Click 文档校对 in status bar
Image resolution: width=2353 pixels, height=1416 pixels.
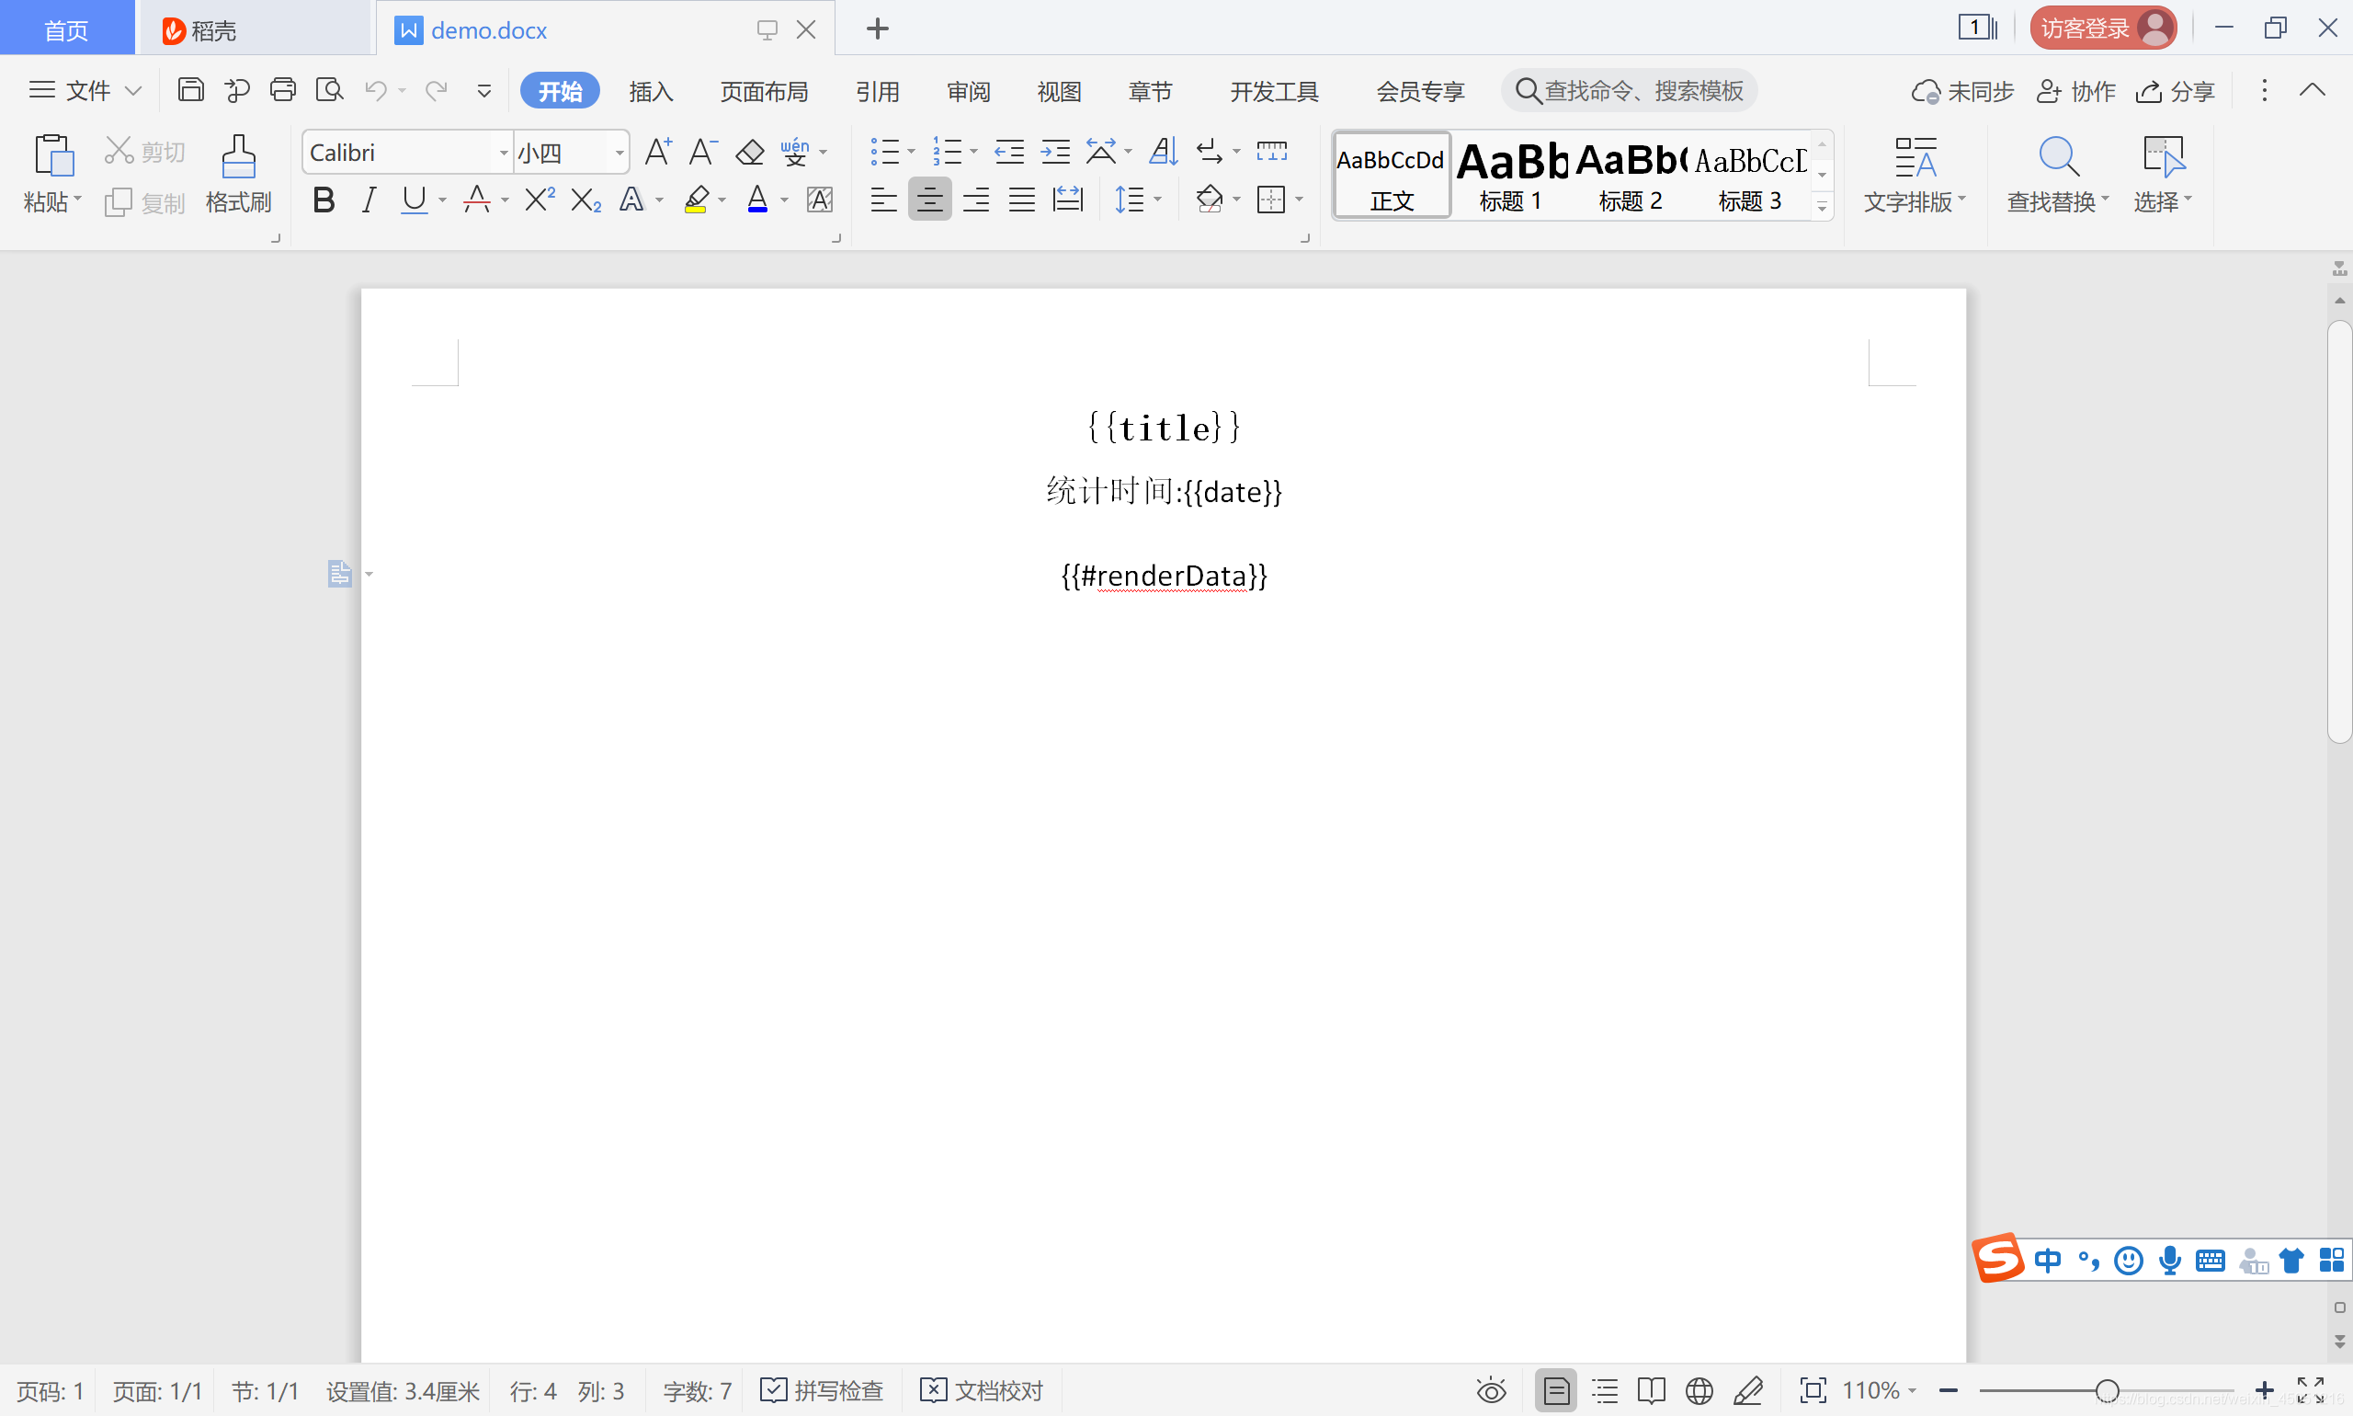pyautogui.click(x=983, y=1391)
